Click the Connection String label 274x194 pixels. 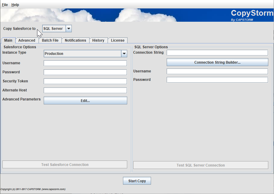[x=148, y=52]
